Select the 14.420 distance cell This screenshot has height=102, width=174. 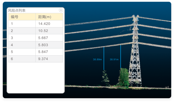pyautogui.click(x=44, y=24)
